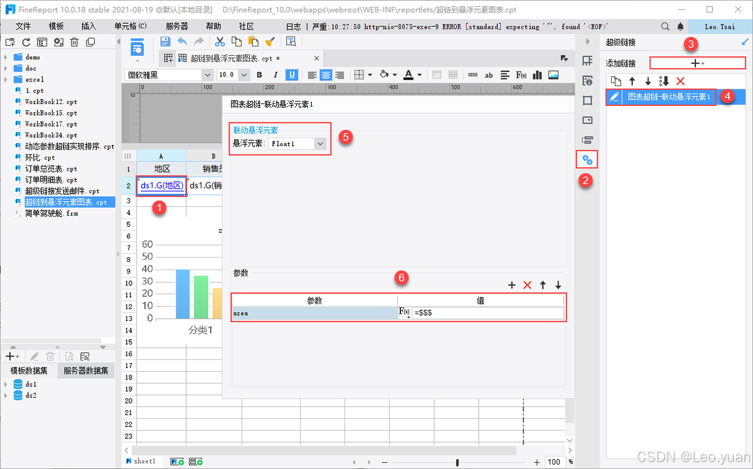The image size is (753, 469).
Task: Click the search magnifier icon at top right
Action: (x=665, y=26)
